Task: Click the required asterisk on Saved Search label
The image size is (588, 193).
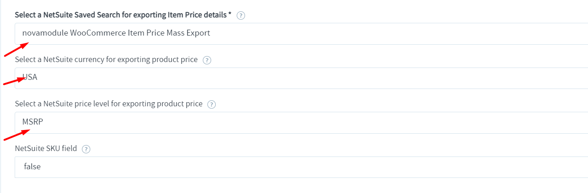Action: pos(230,15)
